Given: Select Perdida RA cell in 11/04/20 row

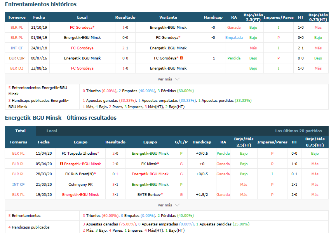Looking at the screenshot, I should (223, 153).
